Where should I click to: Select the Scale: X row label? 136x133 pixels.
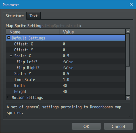[x=23, y=56]
